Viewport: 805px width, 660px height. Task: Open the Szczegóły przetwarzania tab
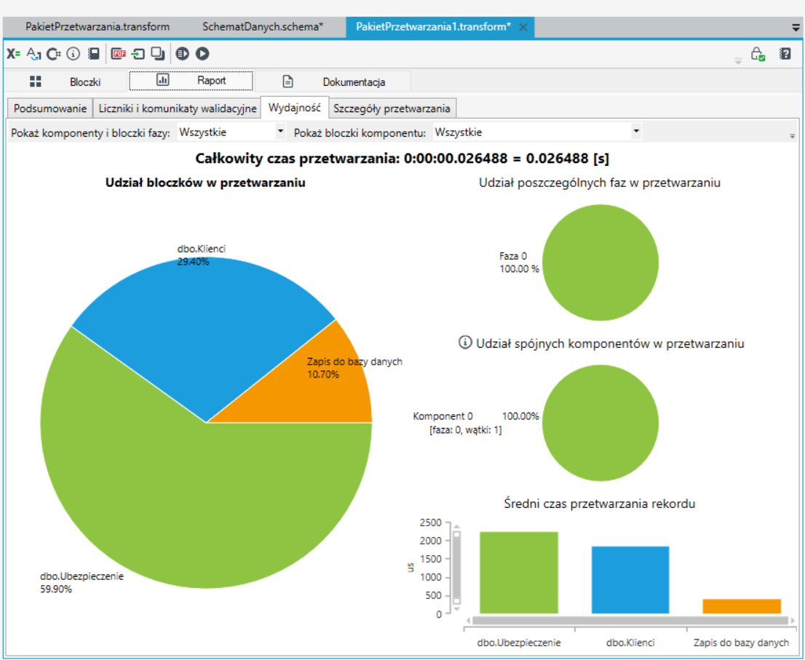392,108
